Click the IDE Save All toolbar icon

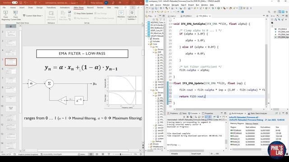click(156, 8)
